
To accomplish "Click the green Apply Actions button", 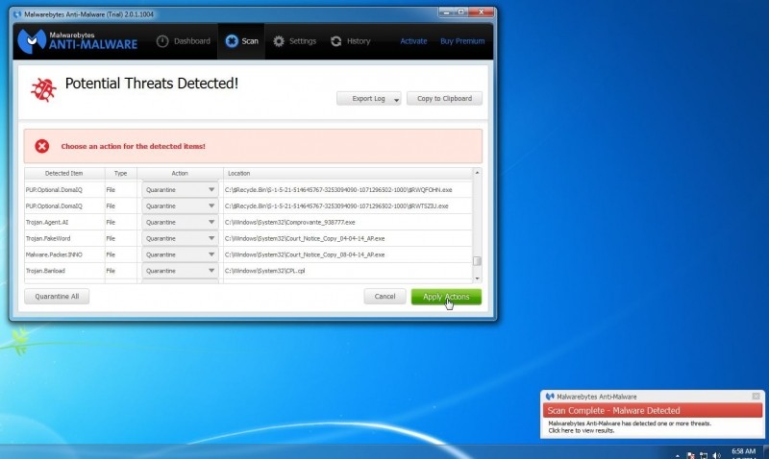I will tap(446, 297).
